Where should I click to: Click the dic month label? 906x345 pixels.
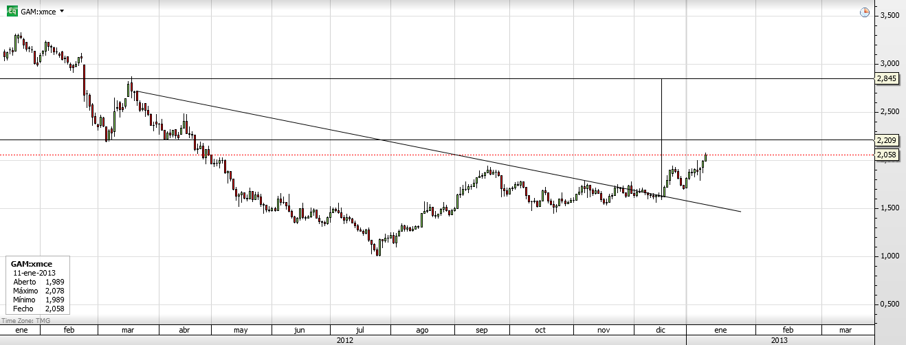[661, 331]
